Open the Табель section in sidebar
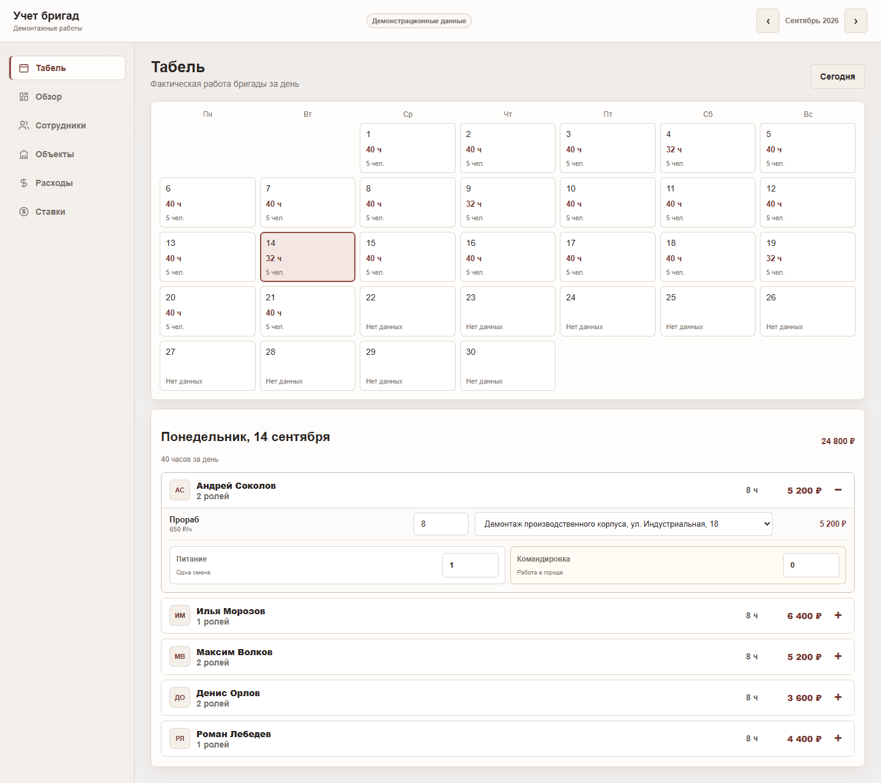 67,68
